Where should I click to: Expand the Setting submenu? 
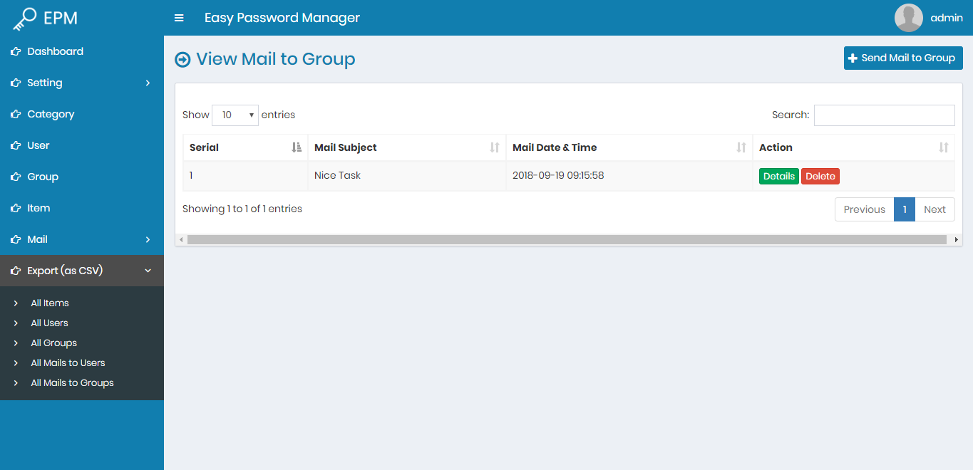148,83
